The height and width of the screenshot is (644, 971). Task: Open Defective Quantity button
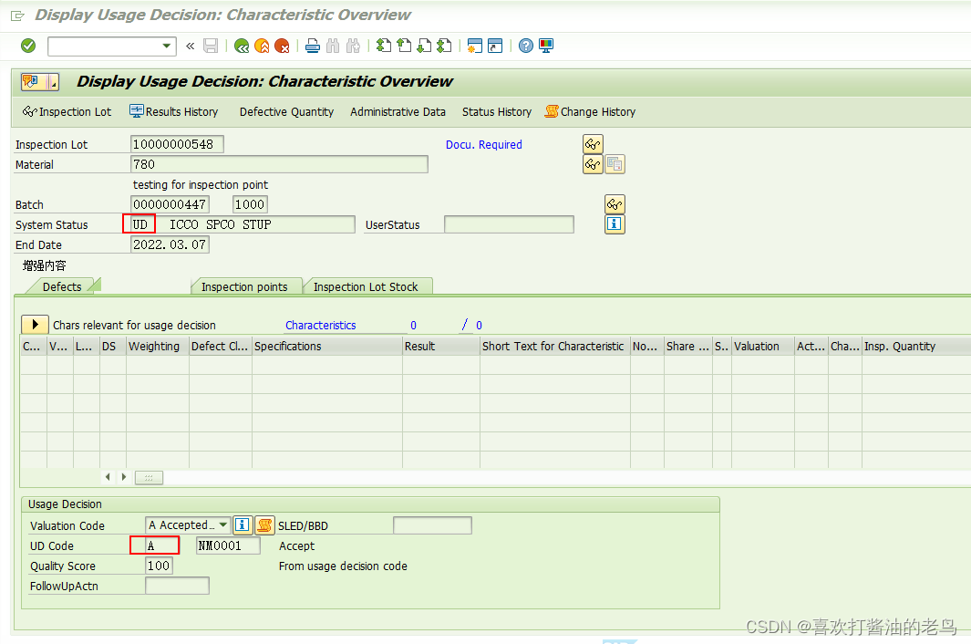coord(286,112)
